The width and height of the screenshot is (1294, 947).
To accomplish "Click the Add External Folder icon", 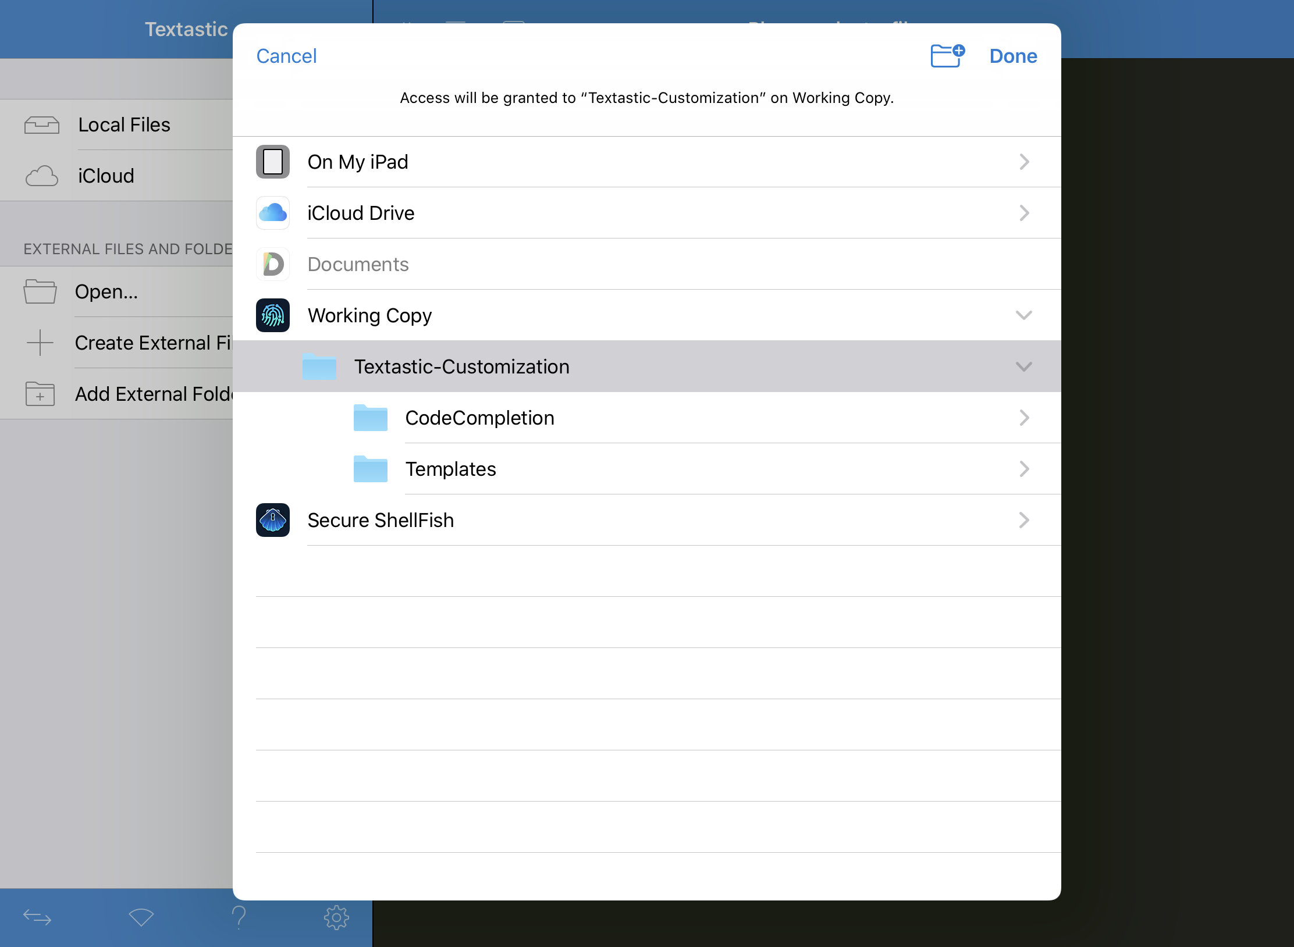I will (40, 394).
